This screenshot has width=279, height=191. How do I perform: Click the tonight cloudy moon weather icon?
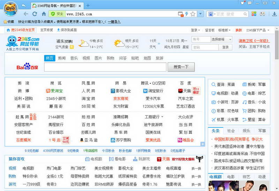83,43
